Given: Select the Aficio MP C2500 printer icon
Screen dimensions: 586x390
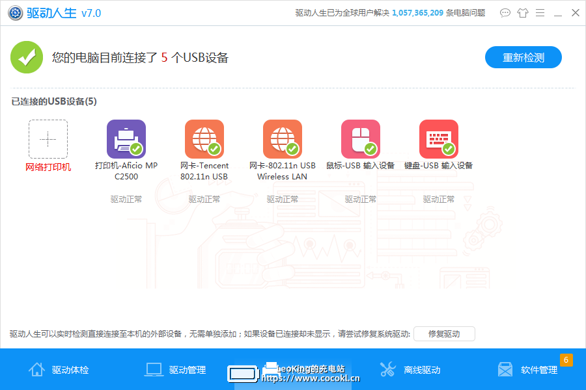Looking at the screenshot, I should click(x=126, y=139).
